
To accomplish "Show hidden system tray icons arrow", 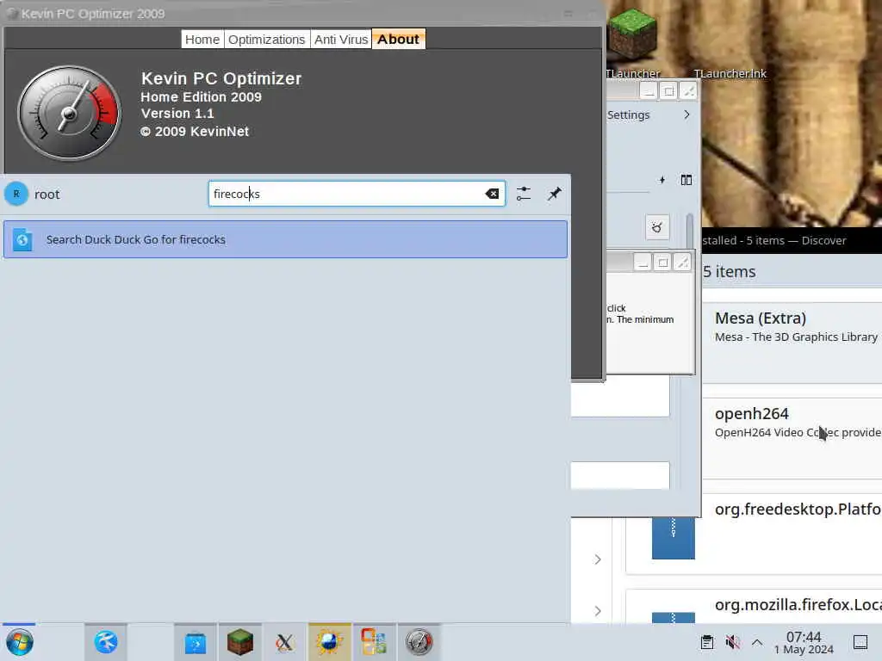I will pyautogui.click(x=757, y=642).
